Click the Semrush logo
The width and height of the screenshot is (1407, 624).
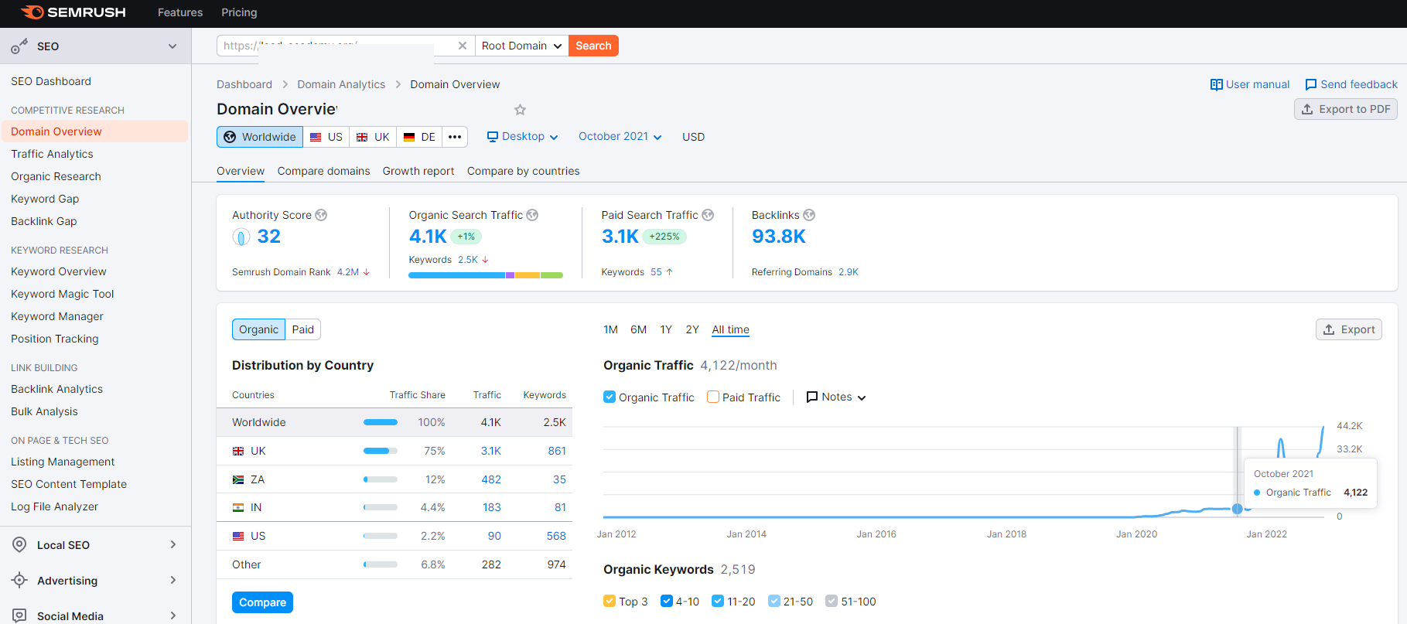[73, 12]
